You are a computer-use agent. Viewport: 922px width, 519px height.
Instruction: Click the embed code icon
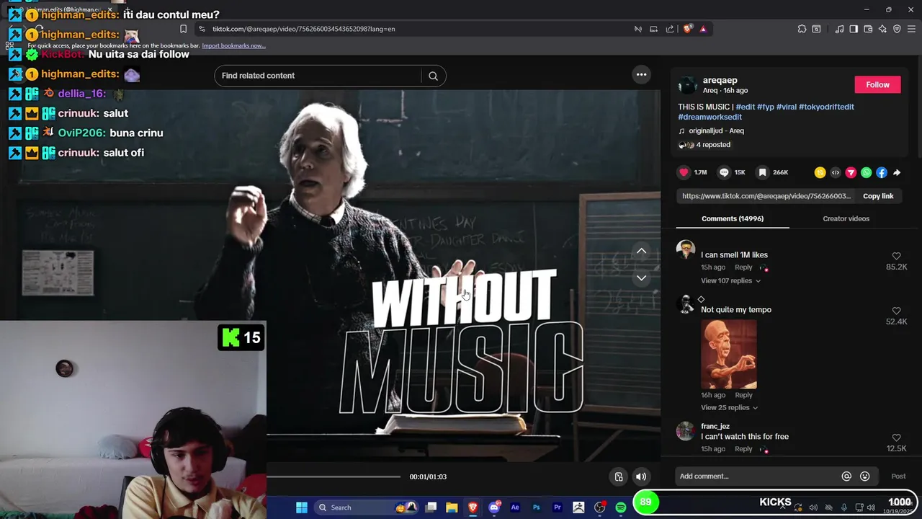tap(836, 172)
